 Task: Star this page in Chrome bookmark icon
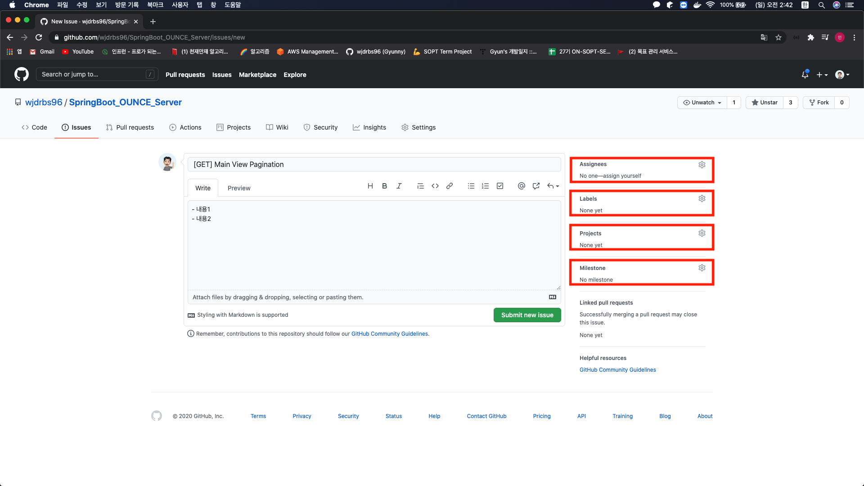pos(778,37)
